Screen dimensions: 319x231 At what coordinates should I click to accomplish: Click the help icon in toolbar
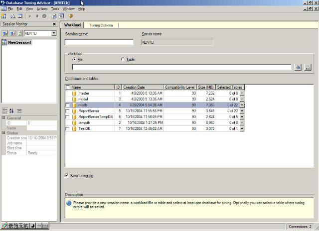click(x=71, y=16)
